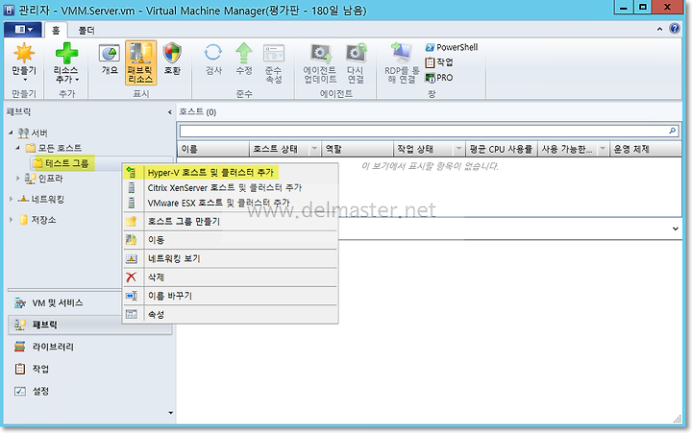Image resolution: width=692 pixels, height=433 pixels.
Task: Choose 이름 바꾸기 from context menu
Action: coord(231,296)
